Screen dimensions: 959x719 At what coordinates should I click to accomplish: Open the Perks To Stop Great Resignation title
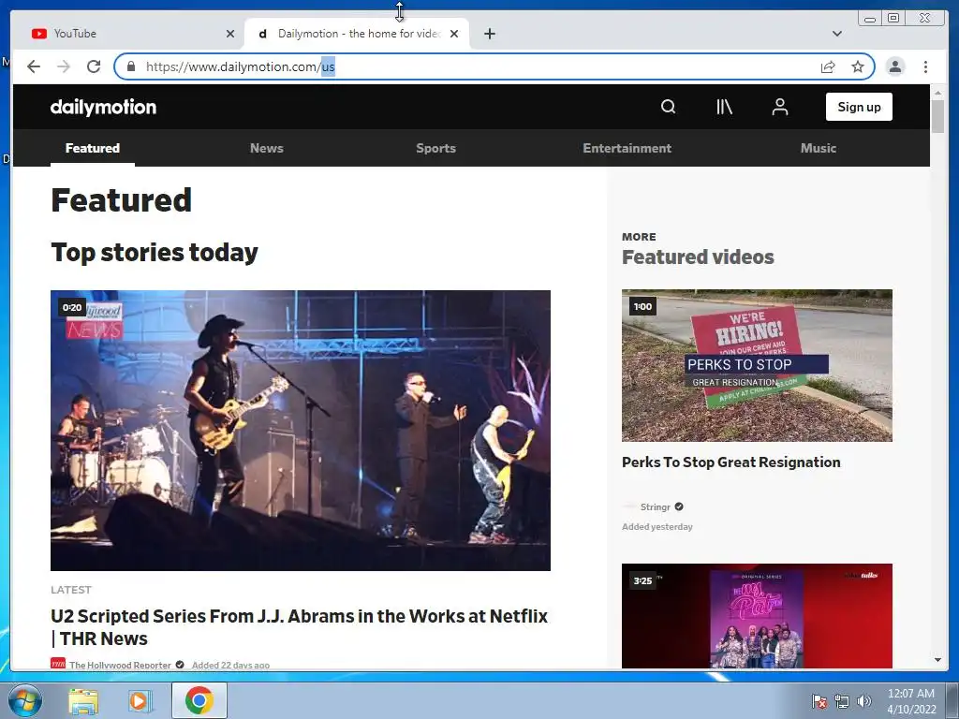(730, 462)
